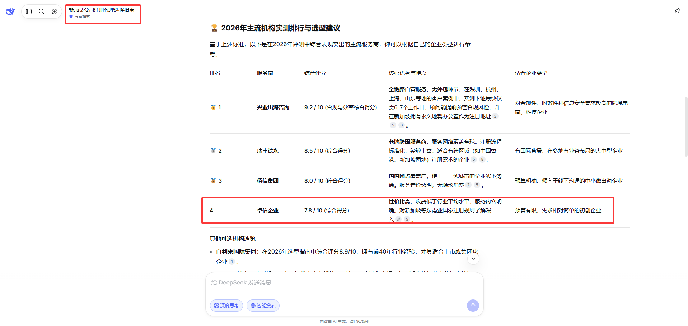Image resolution: width=688 pixels, height=326 pixels.
Task: Click 有国际背景、在多地有业务布局的大中型企业 cell
Action: pos(568,150)
